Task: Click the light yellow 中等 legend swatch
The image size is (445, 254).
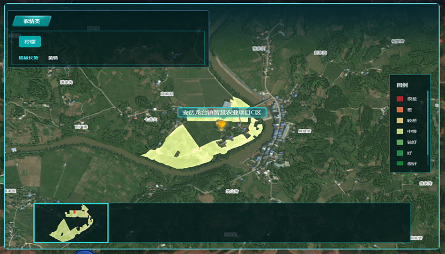Action: [x=400, y=131]
